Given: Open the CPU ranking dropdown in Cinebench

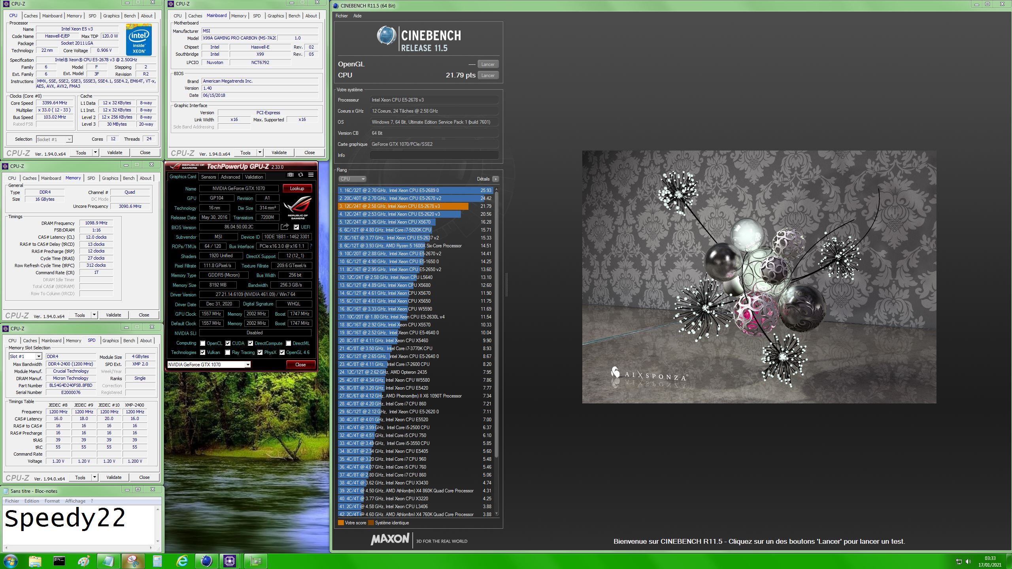Looking at the screenshot, I should tap(352, 179).
